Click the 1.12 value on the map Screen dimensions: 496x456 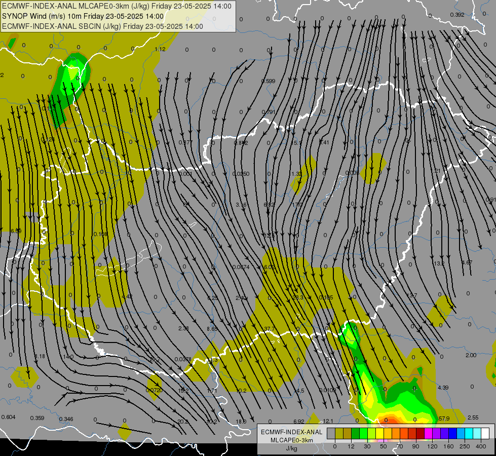160,49
